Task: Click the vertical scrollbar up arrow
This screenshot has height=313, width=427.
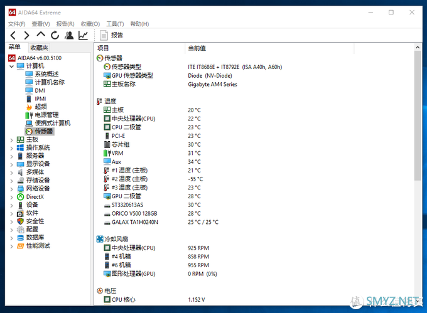Action: tap(418, 47)
